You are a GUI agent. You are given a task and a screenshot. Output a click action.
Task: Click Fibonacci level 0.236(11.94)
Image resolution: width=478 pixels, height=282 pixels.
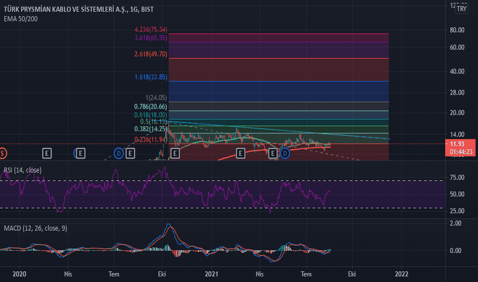pyautogui.click(x=151, y=139)
